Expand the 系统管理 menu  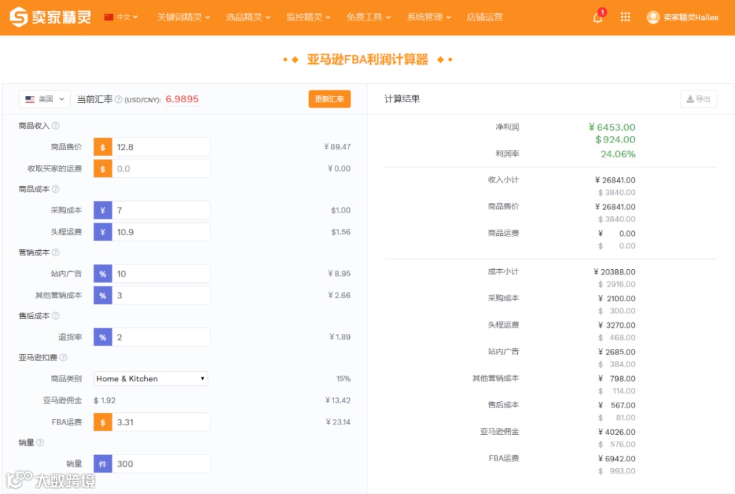[x=429, y=17]
